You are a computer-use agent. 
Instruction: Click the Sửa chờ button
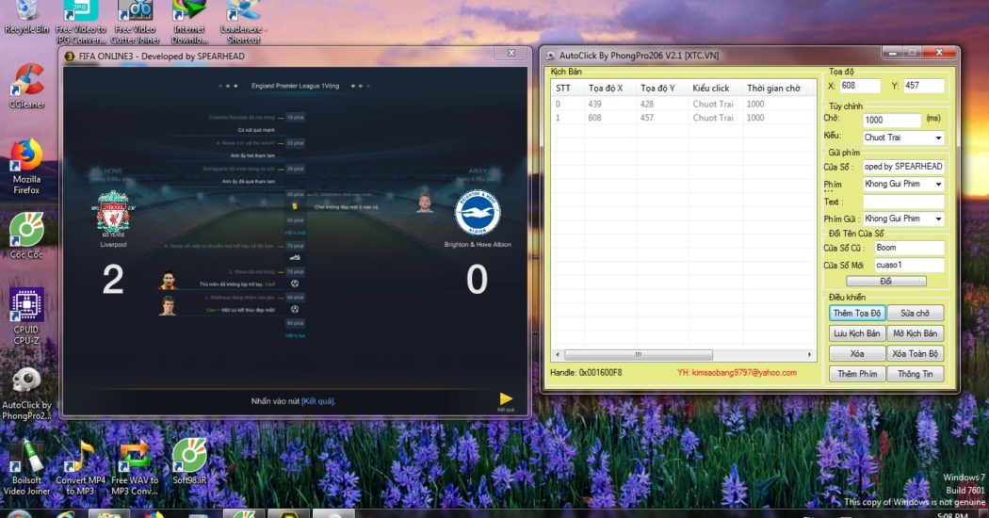(916, 313)
